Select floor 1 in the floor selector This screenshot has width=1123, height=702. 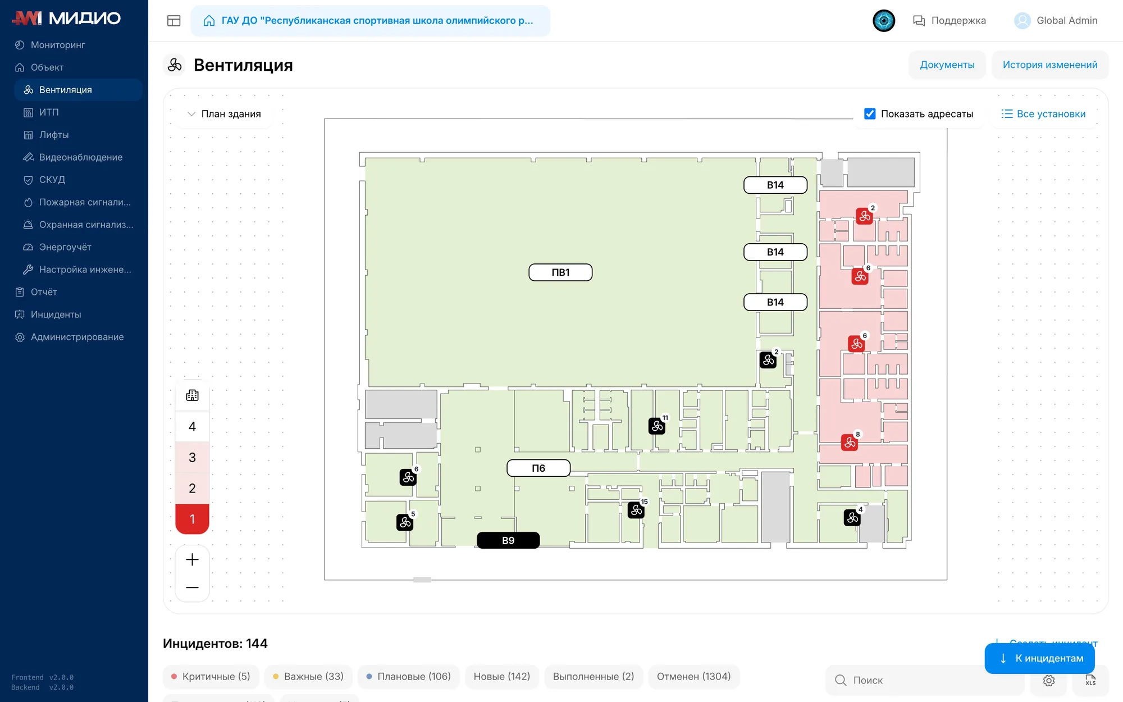[192, 519]
